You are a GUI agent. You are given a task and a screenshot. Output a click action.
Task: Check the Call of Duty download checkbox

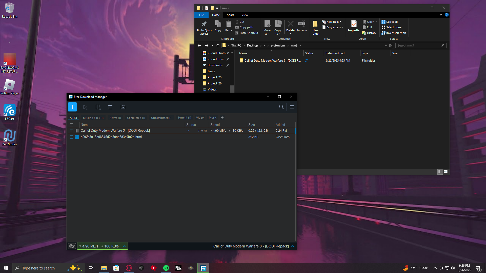tap(71, 131)
